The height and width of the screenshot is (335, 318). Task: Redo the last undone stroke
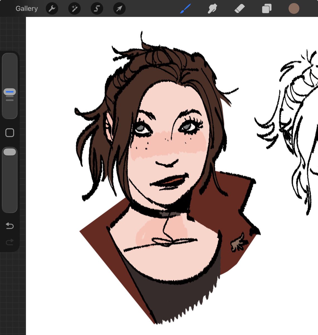pos(10,242)
